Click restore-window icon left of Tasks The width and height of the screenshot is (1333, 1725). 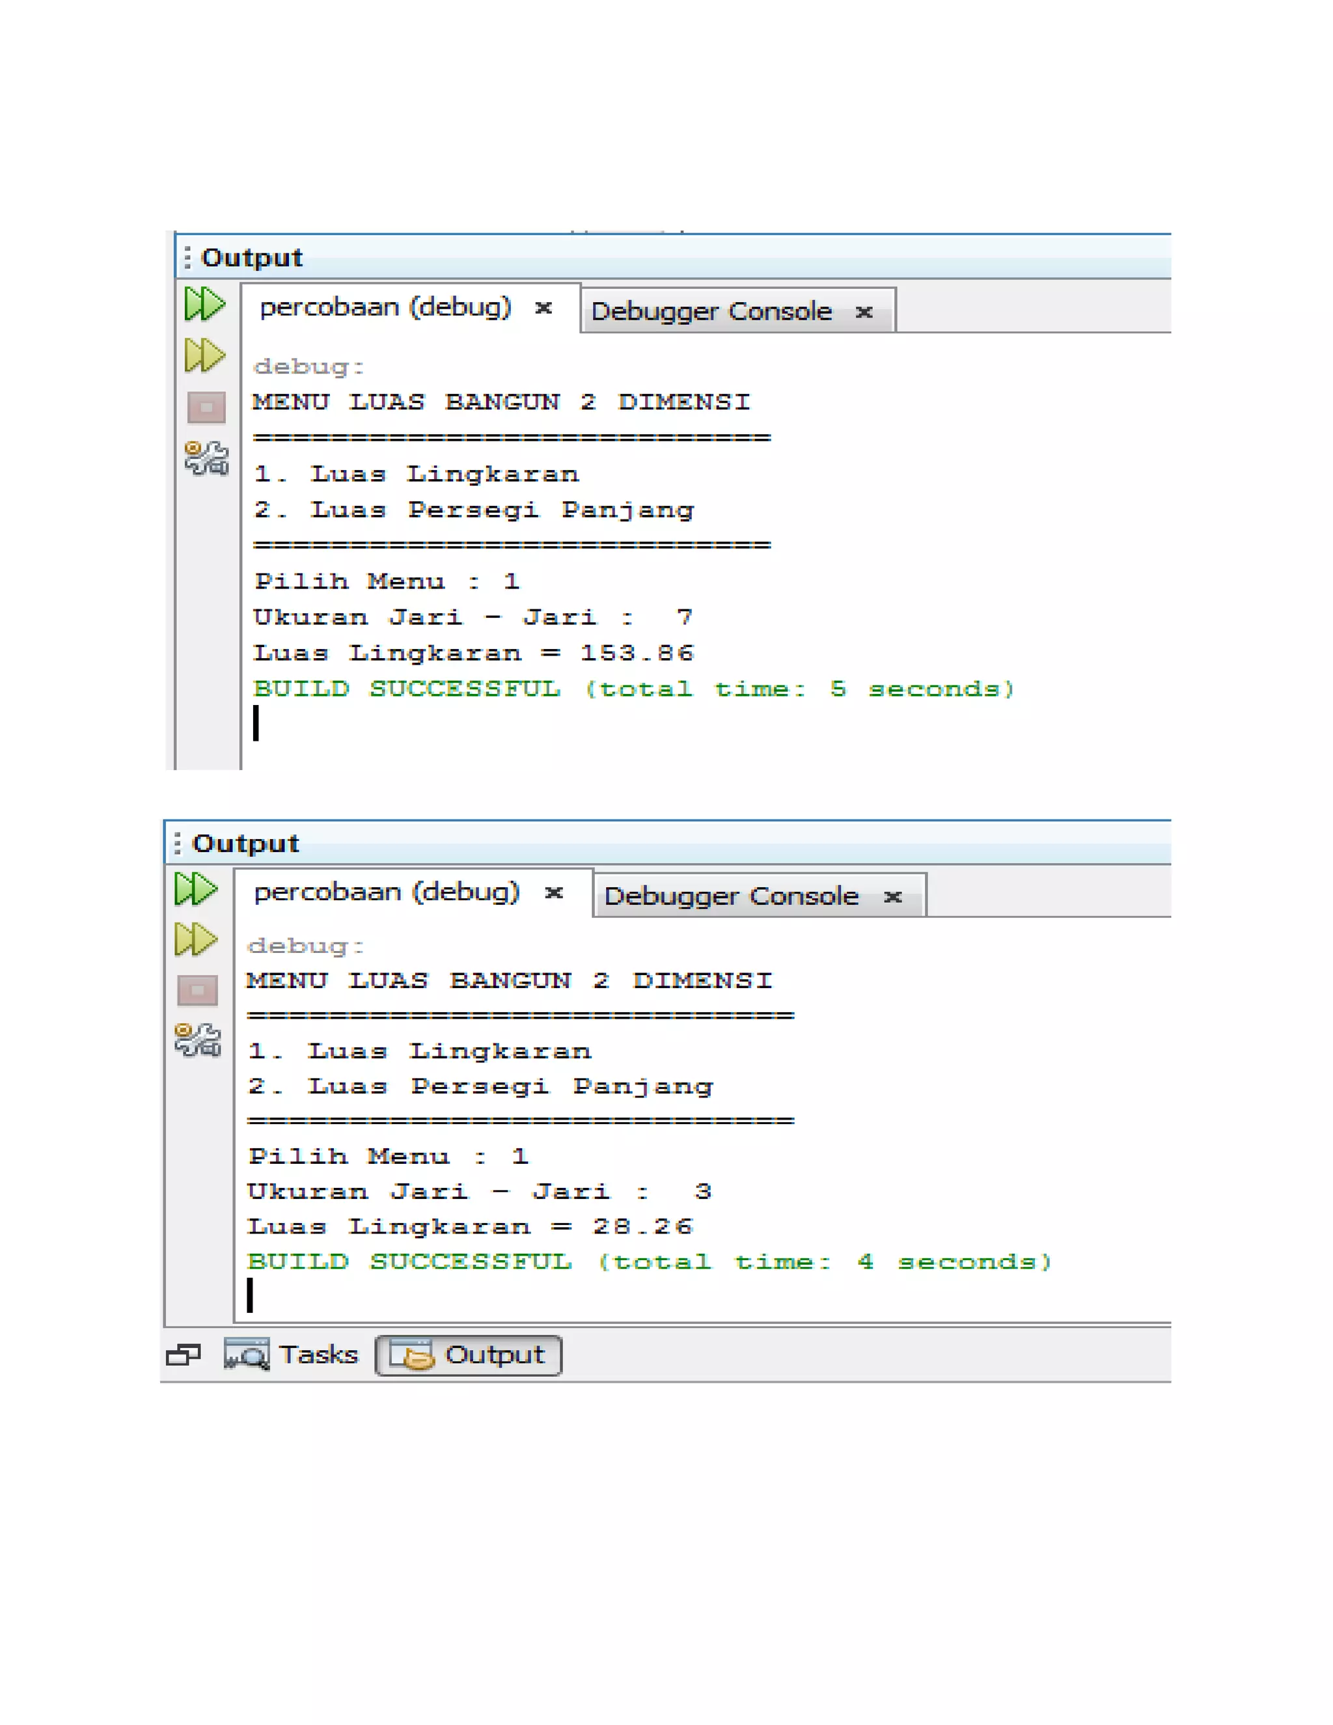click(184, 1355)
